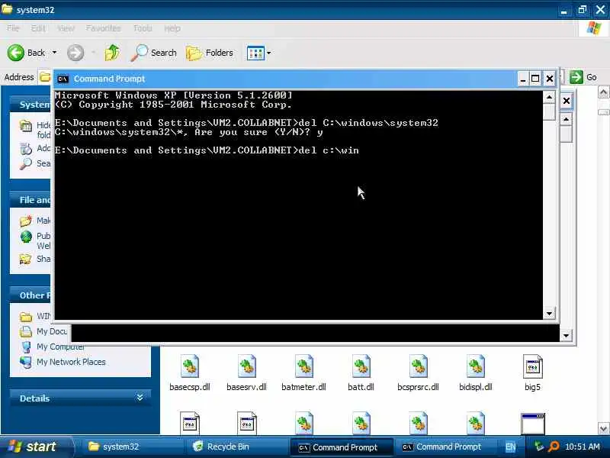The image size is (610, 458).
Task: Select the batt.dll file
Action: [x=361, y=373]
